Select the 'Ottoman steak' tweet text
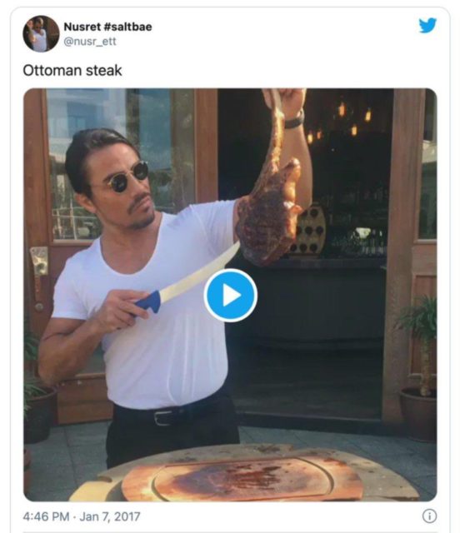The image size is (460, 533). pyautogui.click(x=72, y=70)
